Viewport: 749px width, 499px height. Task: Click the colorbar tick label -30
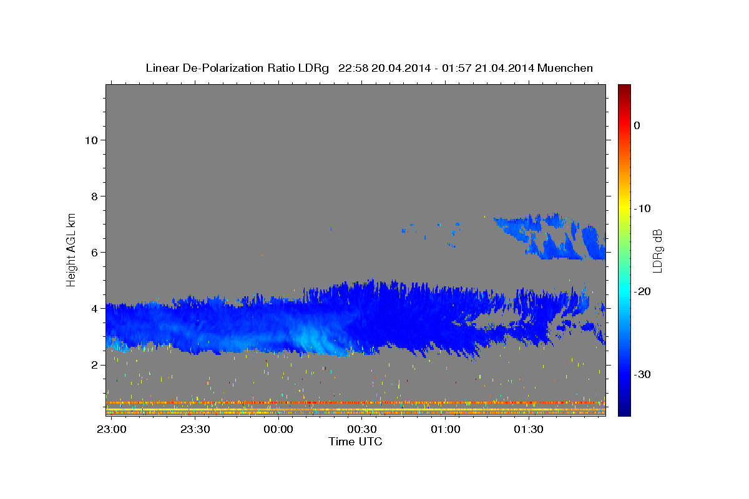coord(642,374)
